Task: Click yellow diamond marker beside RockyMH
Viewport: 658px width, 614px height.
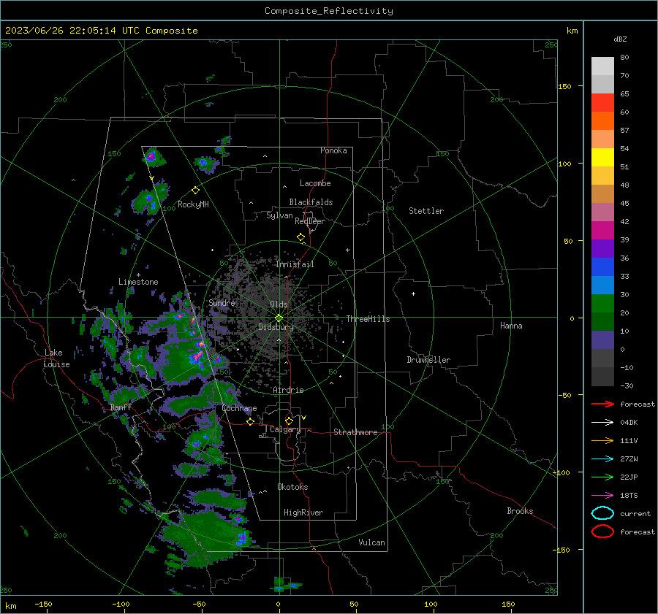Action: point(195,191)
